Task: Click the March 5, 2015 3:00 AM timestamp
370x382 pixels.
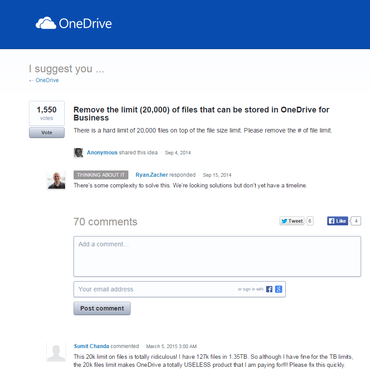Action: tap(171, 346)
